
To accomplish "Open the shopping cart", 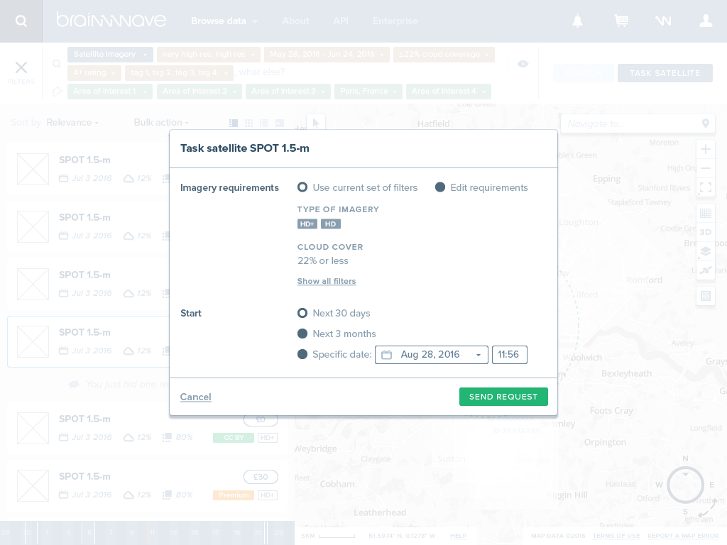I will tap(621, 21).
